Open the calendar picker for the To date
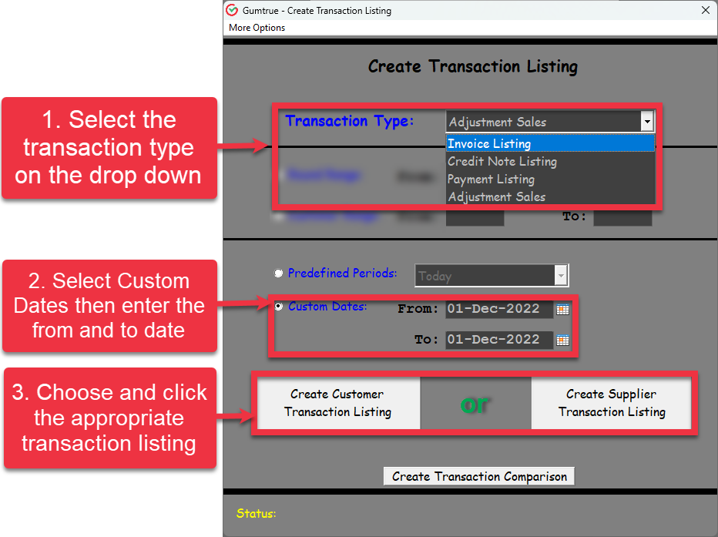Image resolution: width=718 pixels, height=537 pixels. [562, 340]
